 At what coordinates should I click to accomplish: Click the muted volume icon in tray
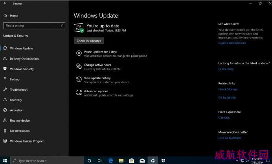(247, 161)
